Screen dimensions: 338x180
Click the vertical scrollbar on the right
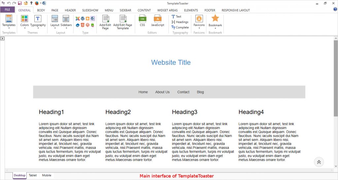tap(336, 79)
